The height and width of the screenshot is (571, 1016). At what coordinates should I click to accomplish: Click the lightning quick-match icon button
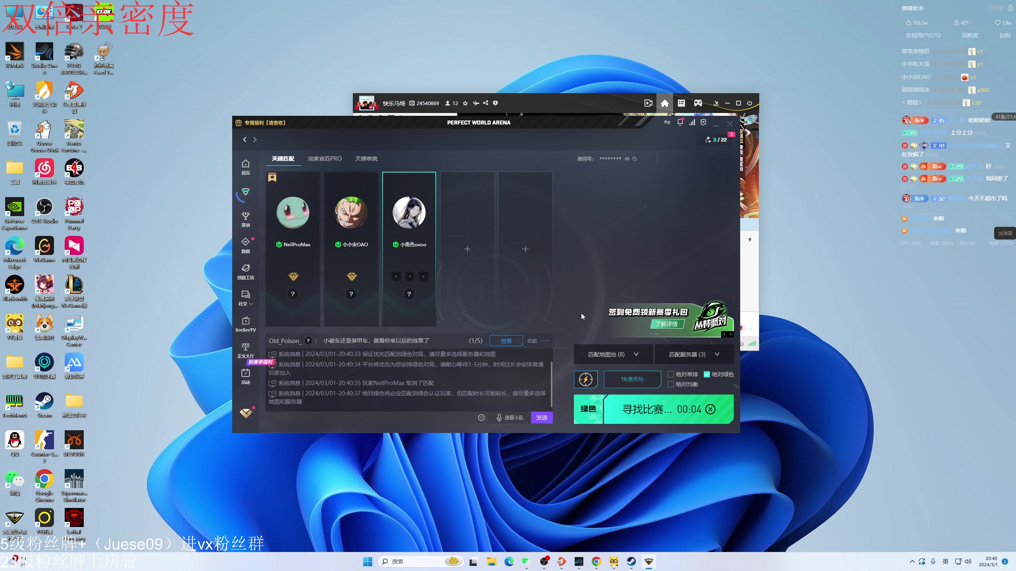coord(586,379)
